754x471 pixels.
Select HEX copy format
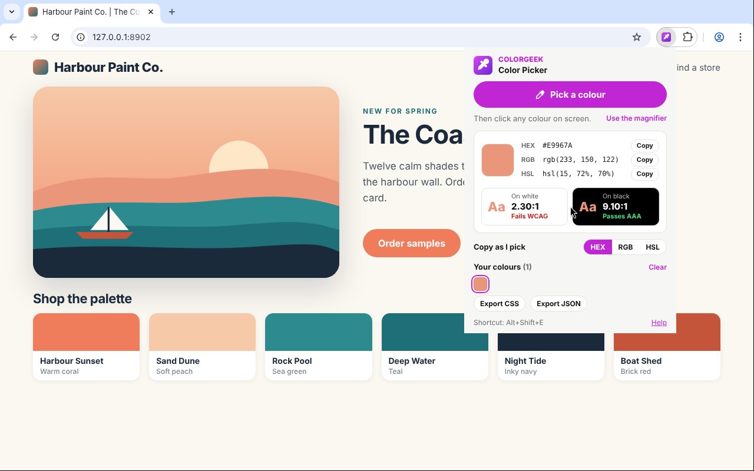(598, 247)
